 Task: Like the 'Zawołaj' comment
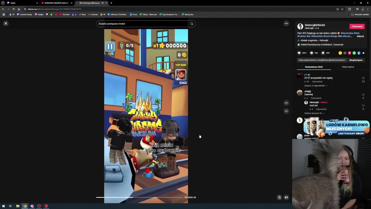tap(363, 95)
